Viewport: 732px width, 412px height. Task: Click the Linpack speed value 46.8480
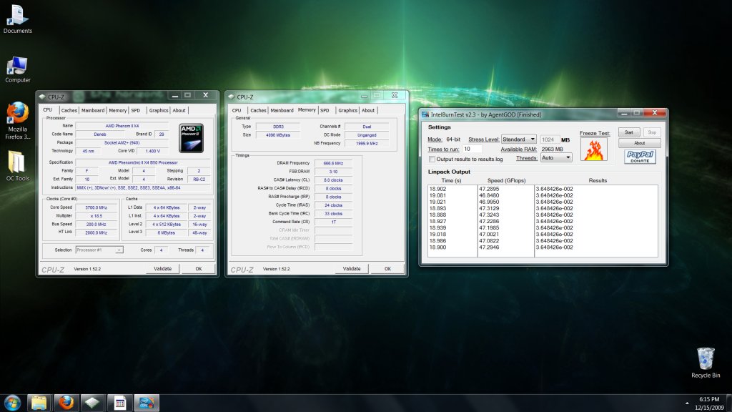[x=489, y=196]
